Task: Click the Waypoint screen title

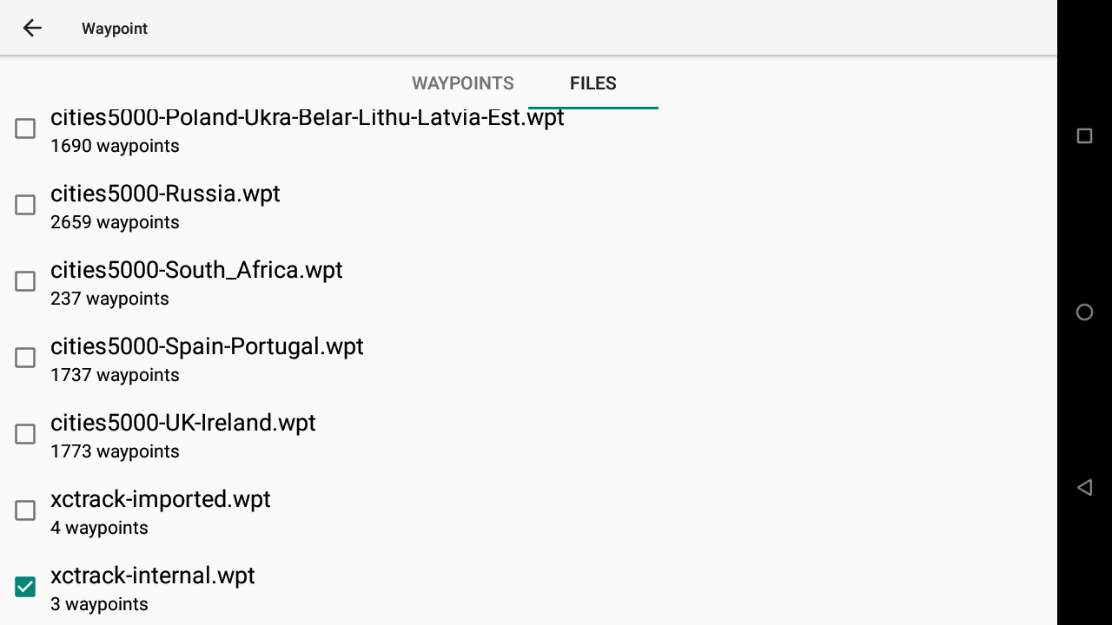Action: pos(115,29)
